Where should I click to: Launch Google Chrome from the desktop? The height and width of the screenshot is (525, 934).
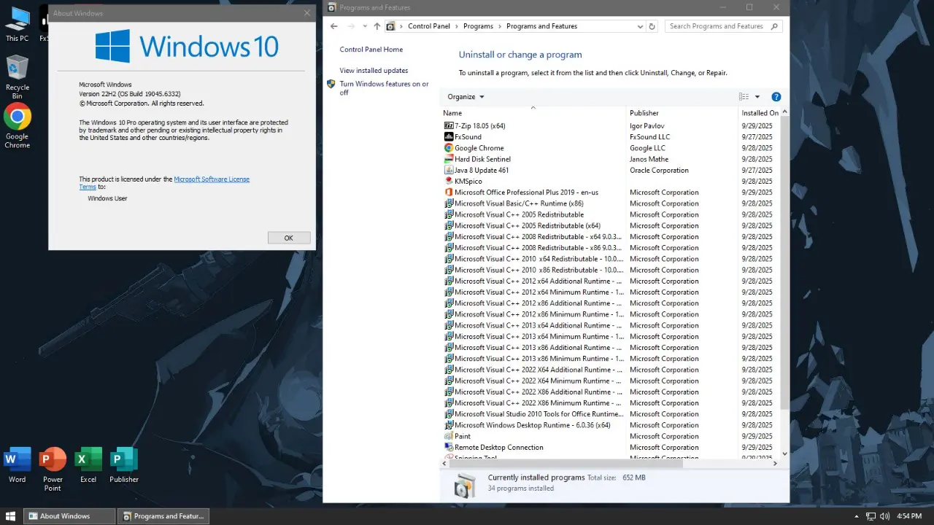point(17,125)
